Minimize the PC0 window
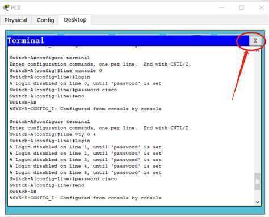The width and height of the screenshot is (269, 217). (222, 7)
